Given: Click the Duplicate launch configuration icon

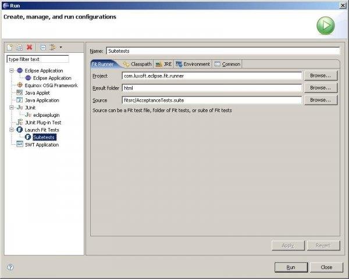Looking at the screenshot, I should (19, 47).
